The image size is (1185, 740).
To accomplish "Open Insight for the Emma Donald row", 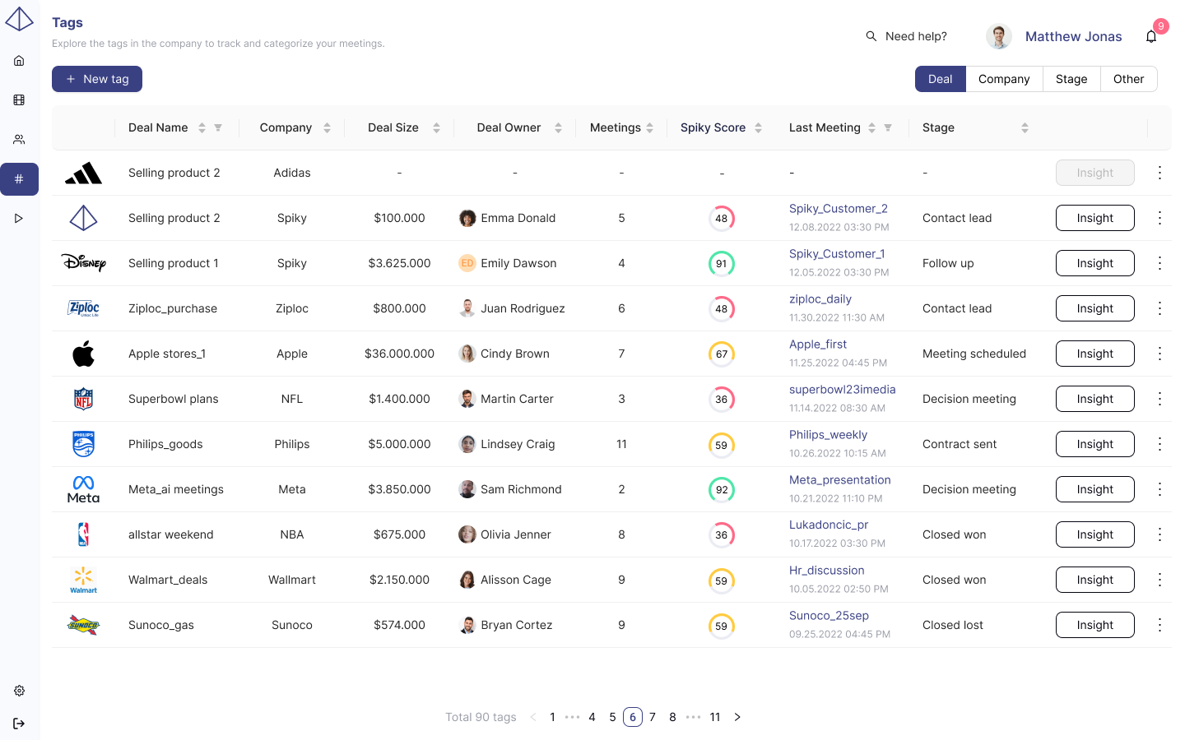I will coord(1095,218).
